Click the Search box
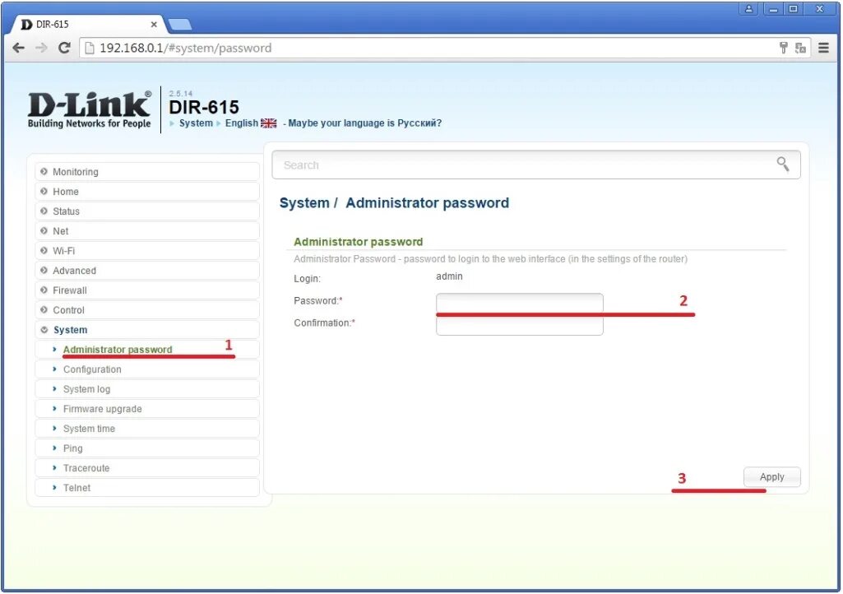Viewport: 843px width, 594px height. (x=536, y=165)
